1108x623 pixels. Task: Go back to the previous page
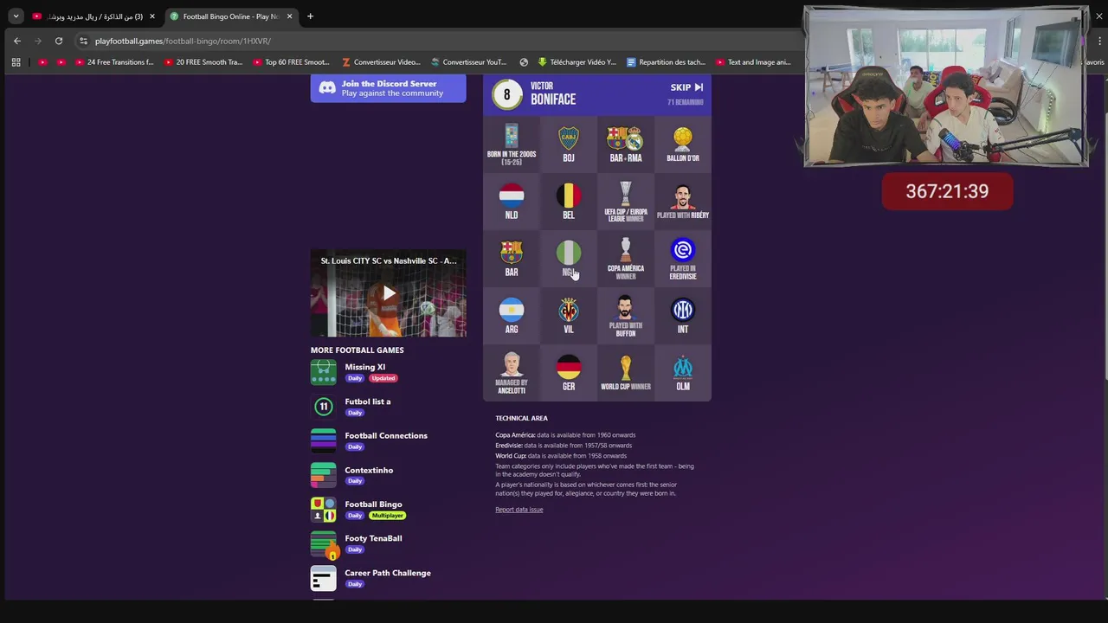click(x=17, y=41)
